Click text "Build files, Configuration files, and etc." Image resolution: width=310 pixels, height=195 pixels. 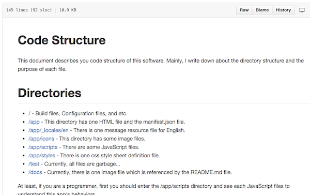tap(81, 113)
